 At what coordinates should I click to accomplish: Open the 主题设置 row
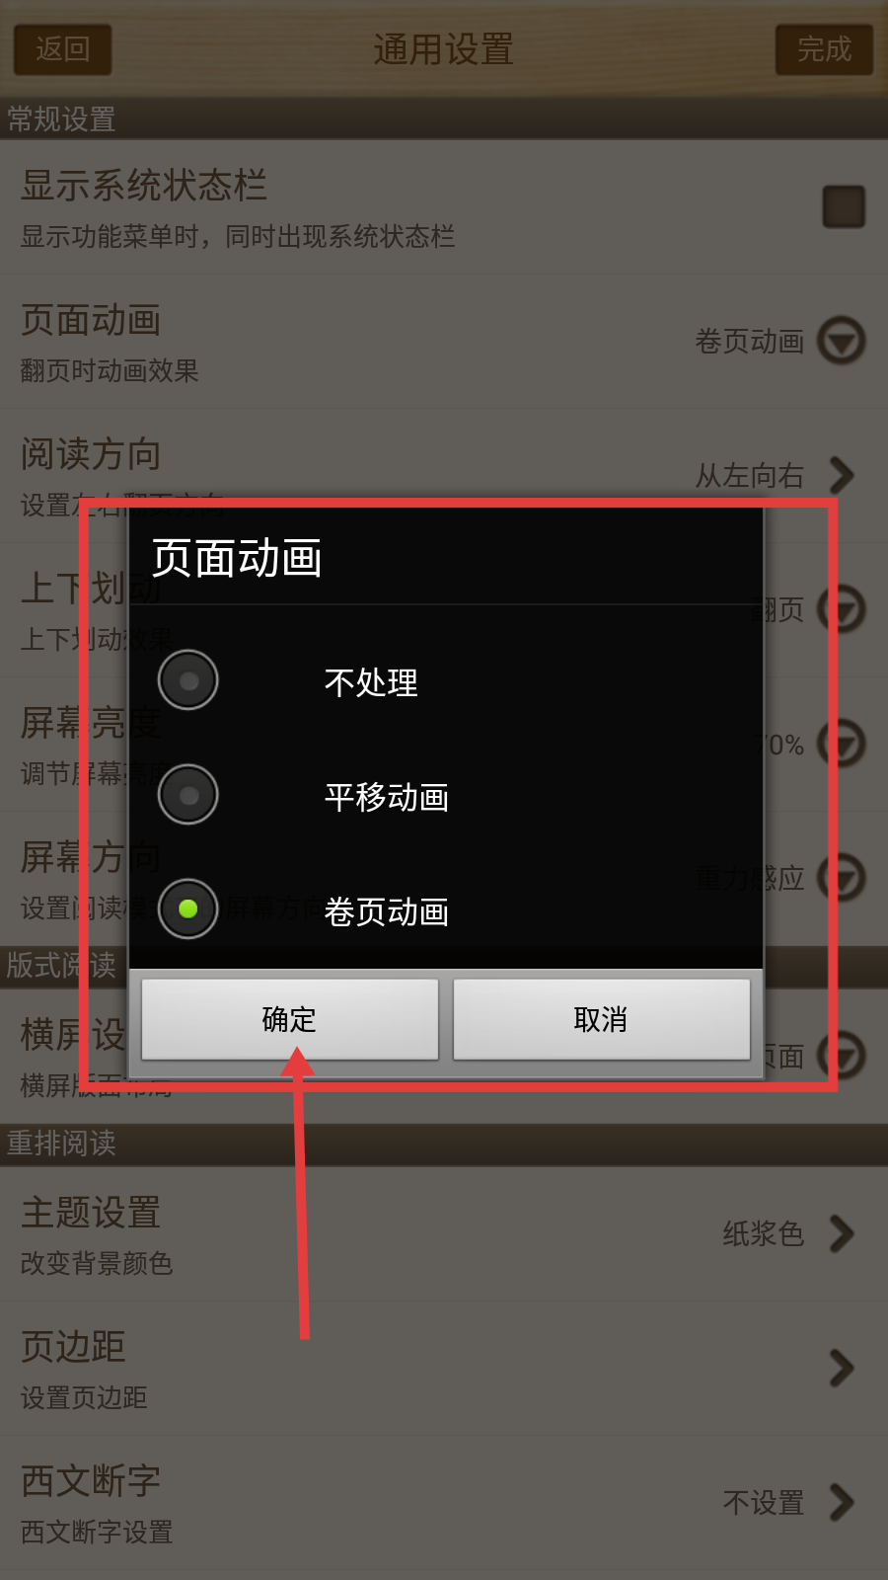click(444, 1233)
